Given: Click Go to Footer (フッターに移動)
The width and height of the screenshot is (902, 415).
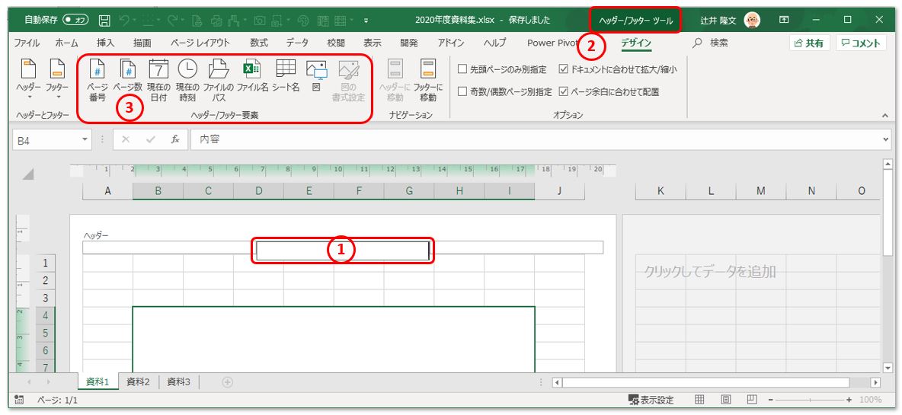Looking at the screenshot, I should [428, 81].
